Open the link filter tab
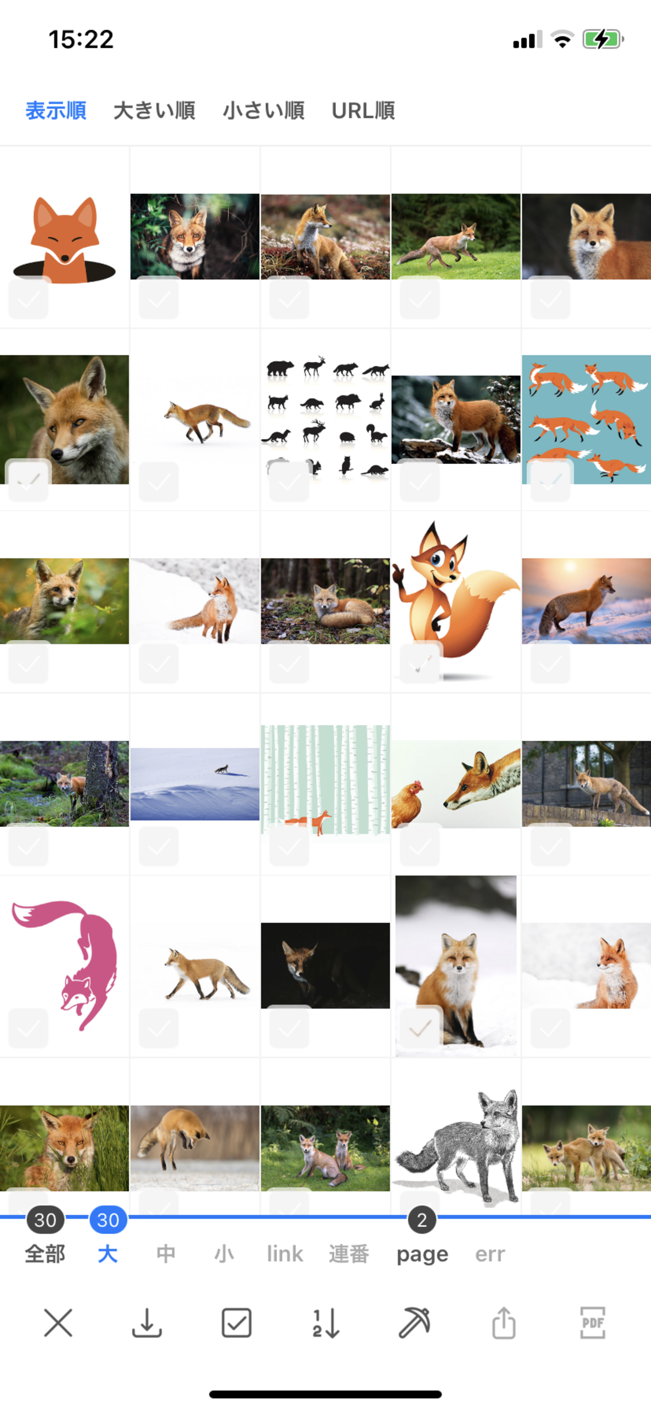The image size is (651, 1411). [285, 1254]
